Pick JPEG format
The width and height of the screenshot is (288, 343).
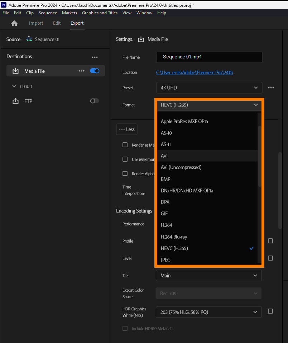point(207,259)
